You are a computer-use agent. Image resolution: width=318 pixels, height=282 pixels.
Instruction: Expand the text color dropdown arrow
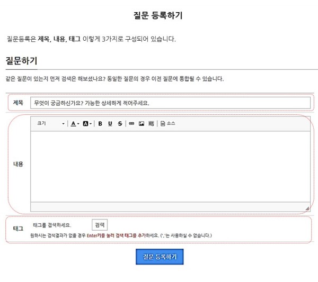pyautogui.click(x=78, y=124)
